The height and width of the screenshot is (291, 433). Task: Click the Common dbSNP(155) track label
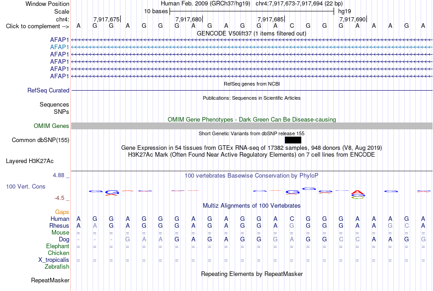[41, 140]
